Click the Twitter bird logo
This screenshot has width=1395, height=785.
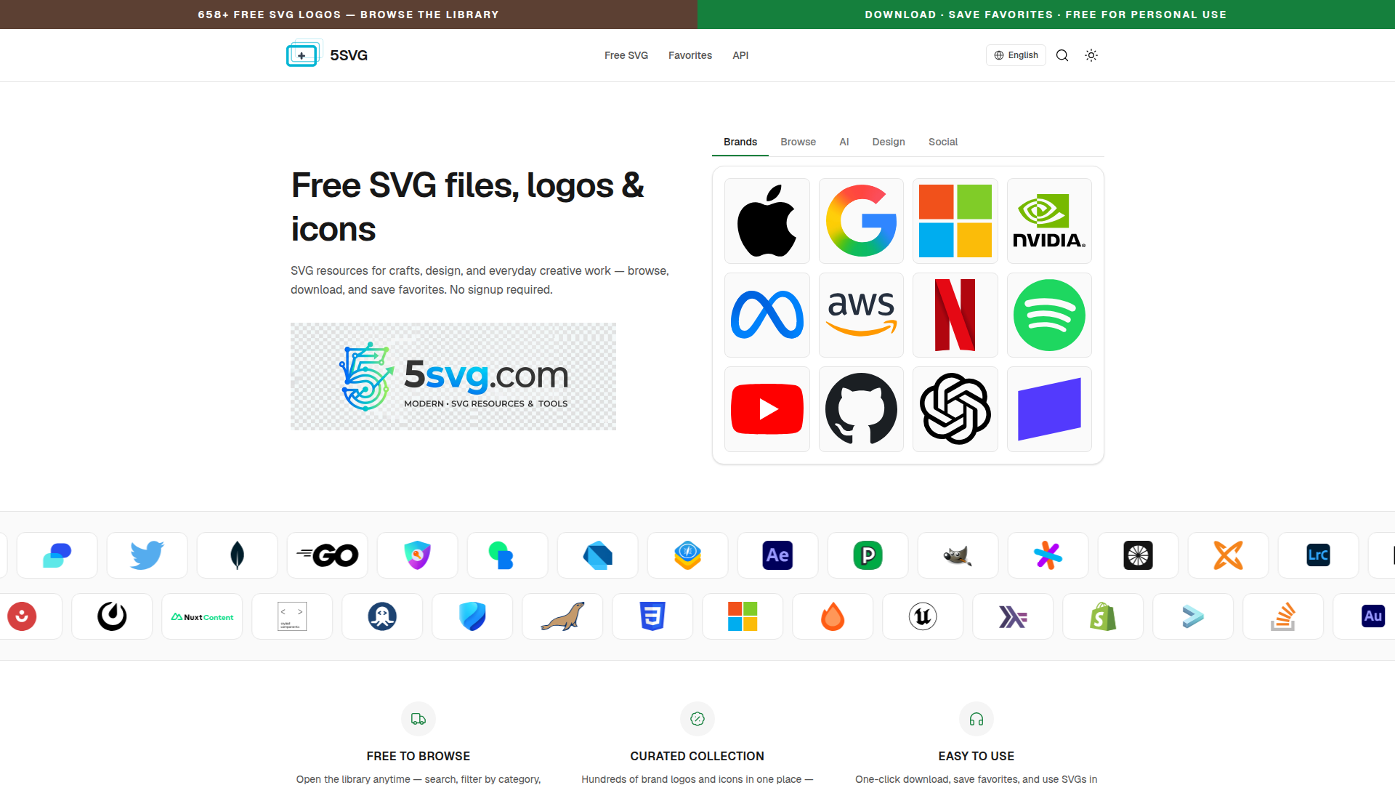click(x=147, y=555)
